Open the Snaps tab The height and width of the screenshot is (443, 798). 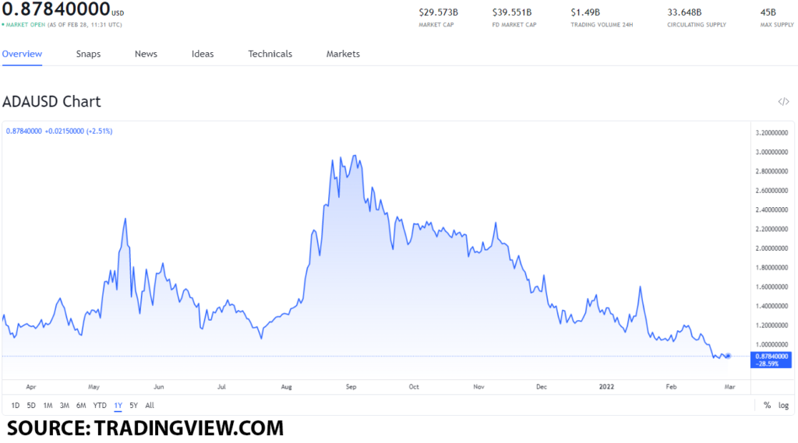pos(89,54)
